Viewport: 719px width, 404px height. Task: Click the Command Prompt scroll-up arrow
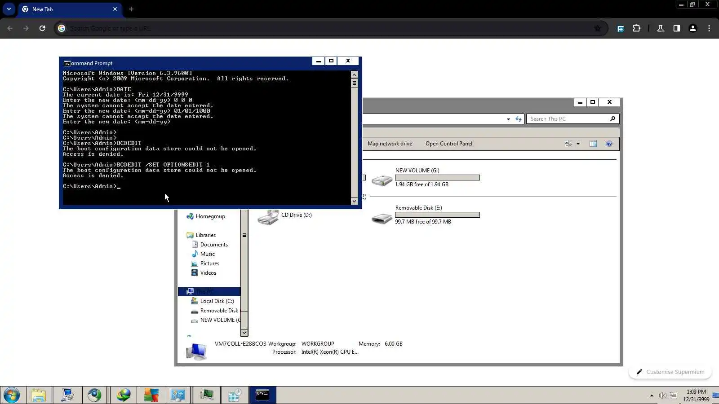coord(354,75)
